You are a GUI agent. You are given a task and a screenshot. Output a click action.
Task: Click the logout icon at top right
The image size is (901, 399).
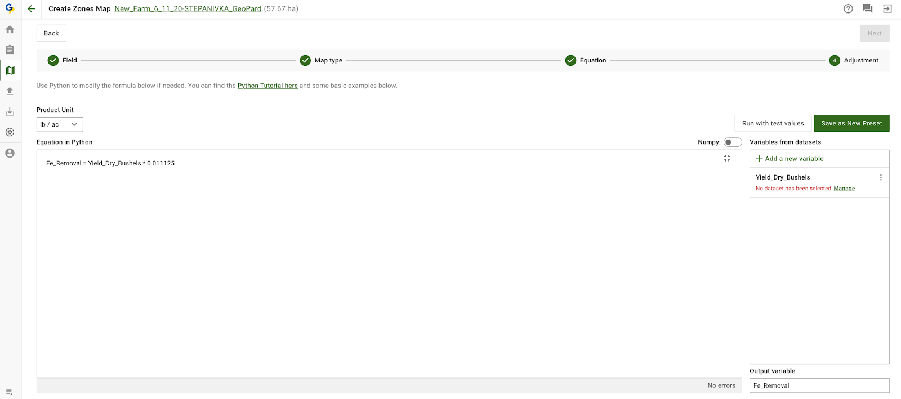click(887, 8)
